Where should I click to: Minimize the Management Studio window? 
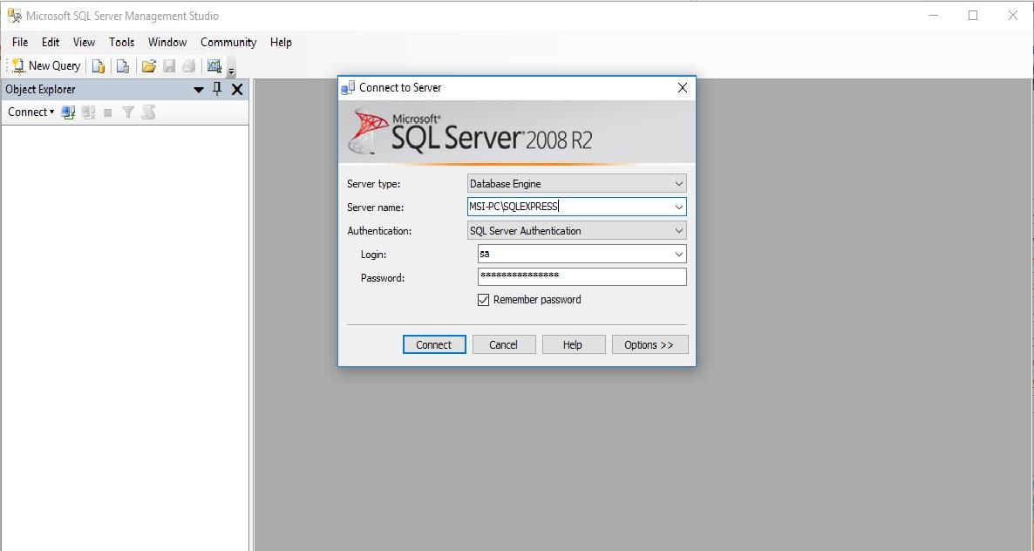pyautogui.click(x=934, y=16)
